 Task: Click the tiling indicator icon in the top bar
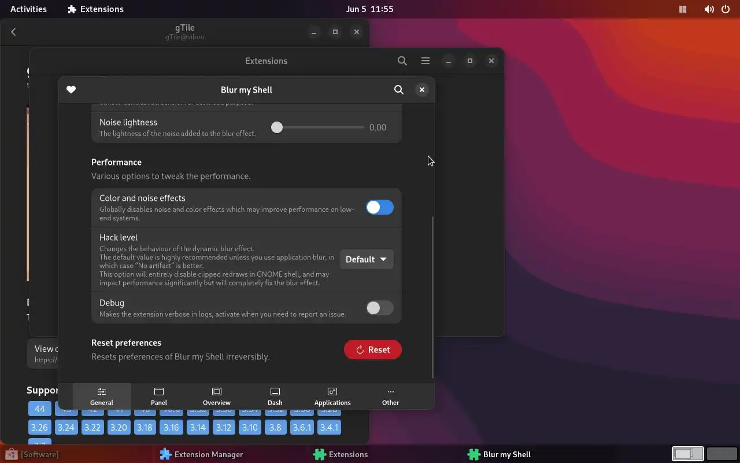point(683,9)
